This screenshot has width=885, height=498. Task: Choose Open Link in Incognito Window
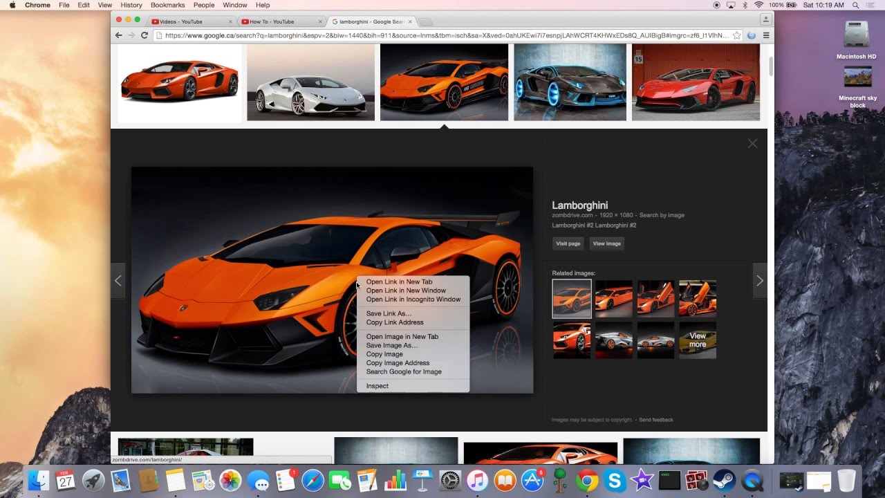[x=413, y=299]
